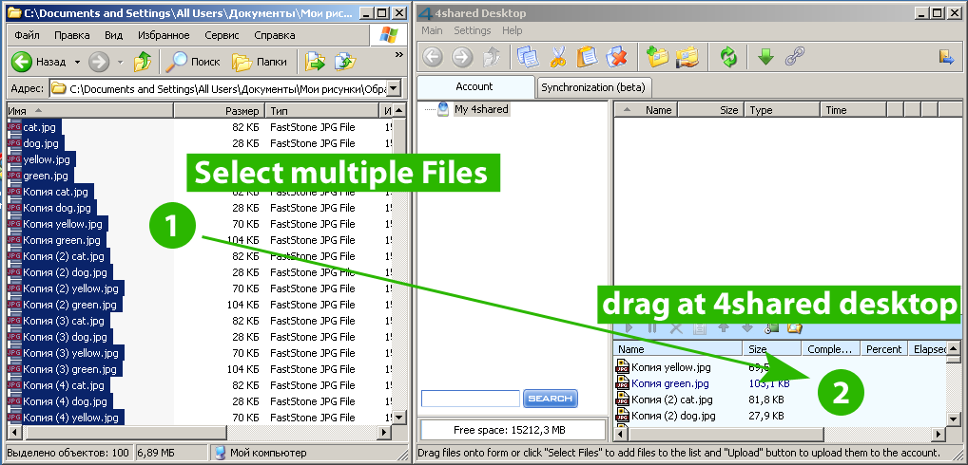This screenshot has width=968, height=465.
Task: Open the Файл menu
Action: pos(28,35)
